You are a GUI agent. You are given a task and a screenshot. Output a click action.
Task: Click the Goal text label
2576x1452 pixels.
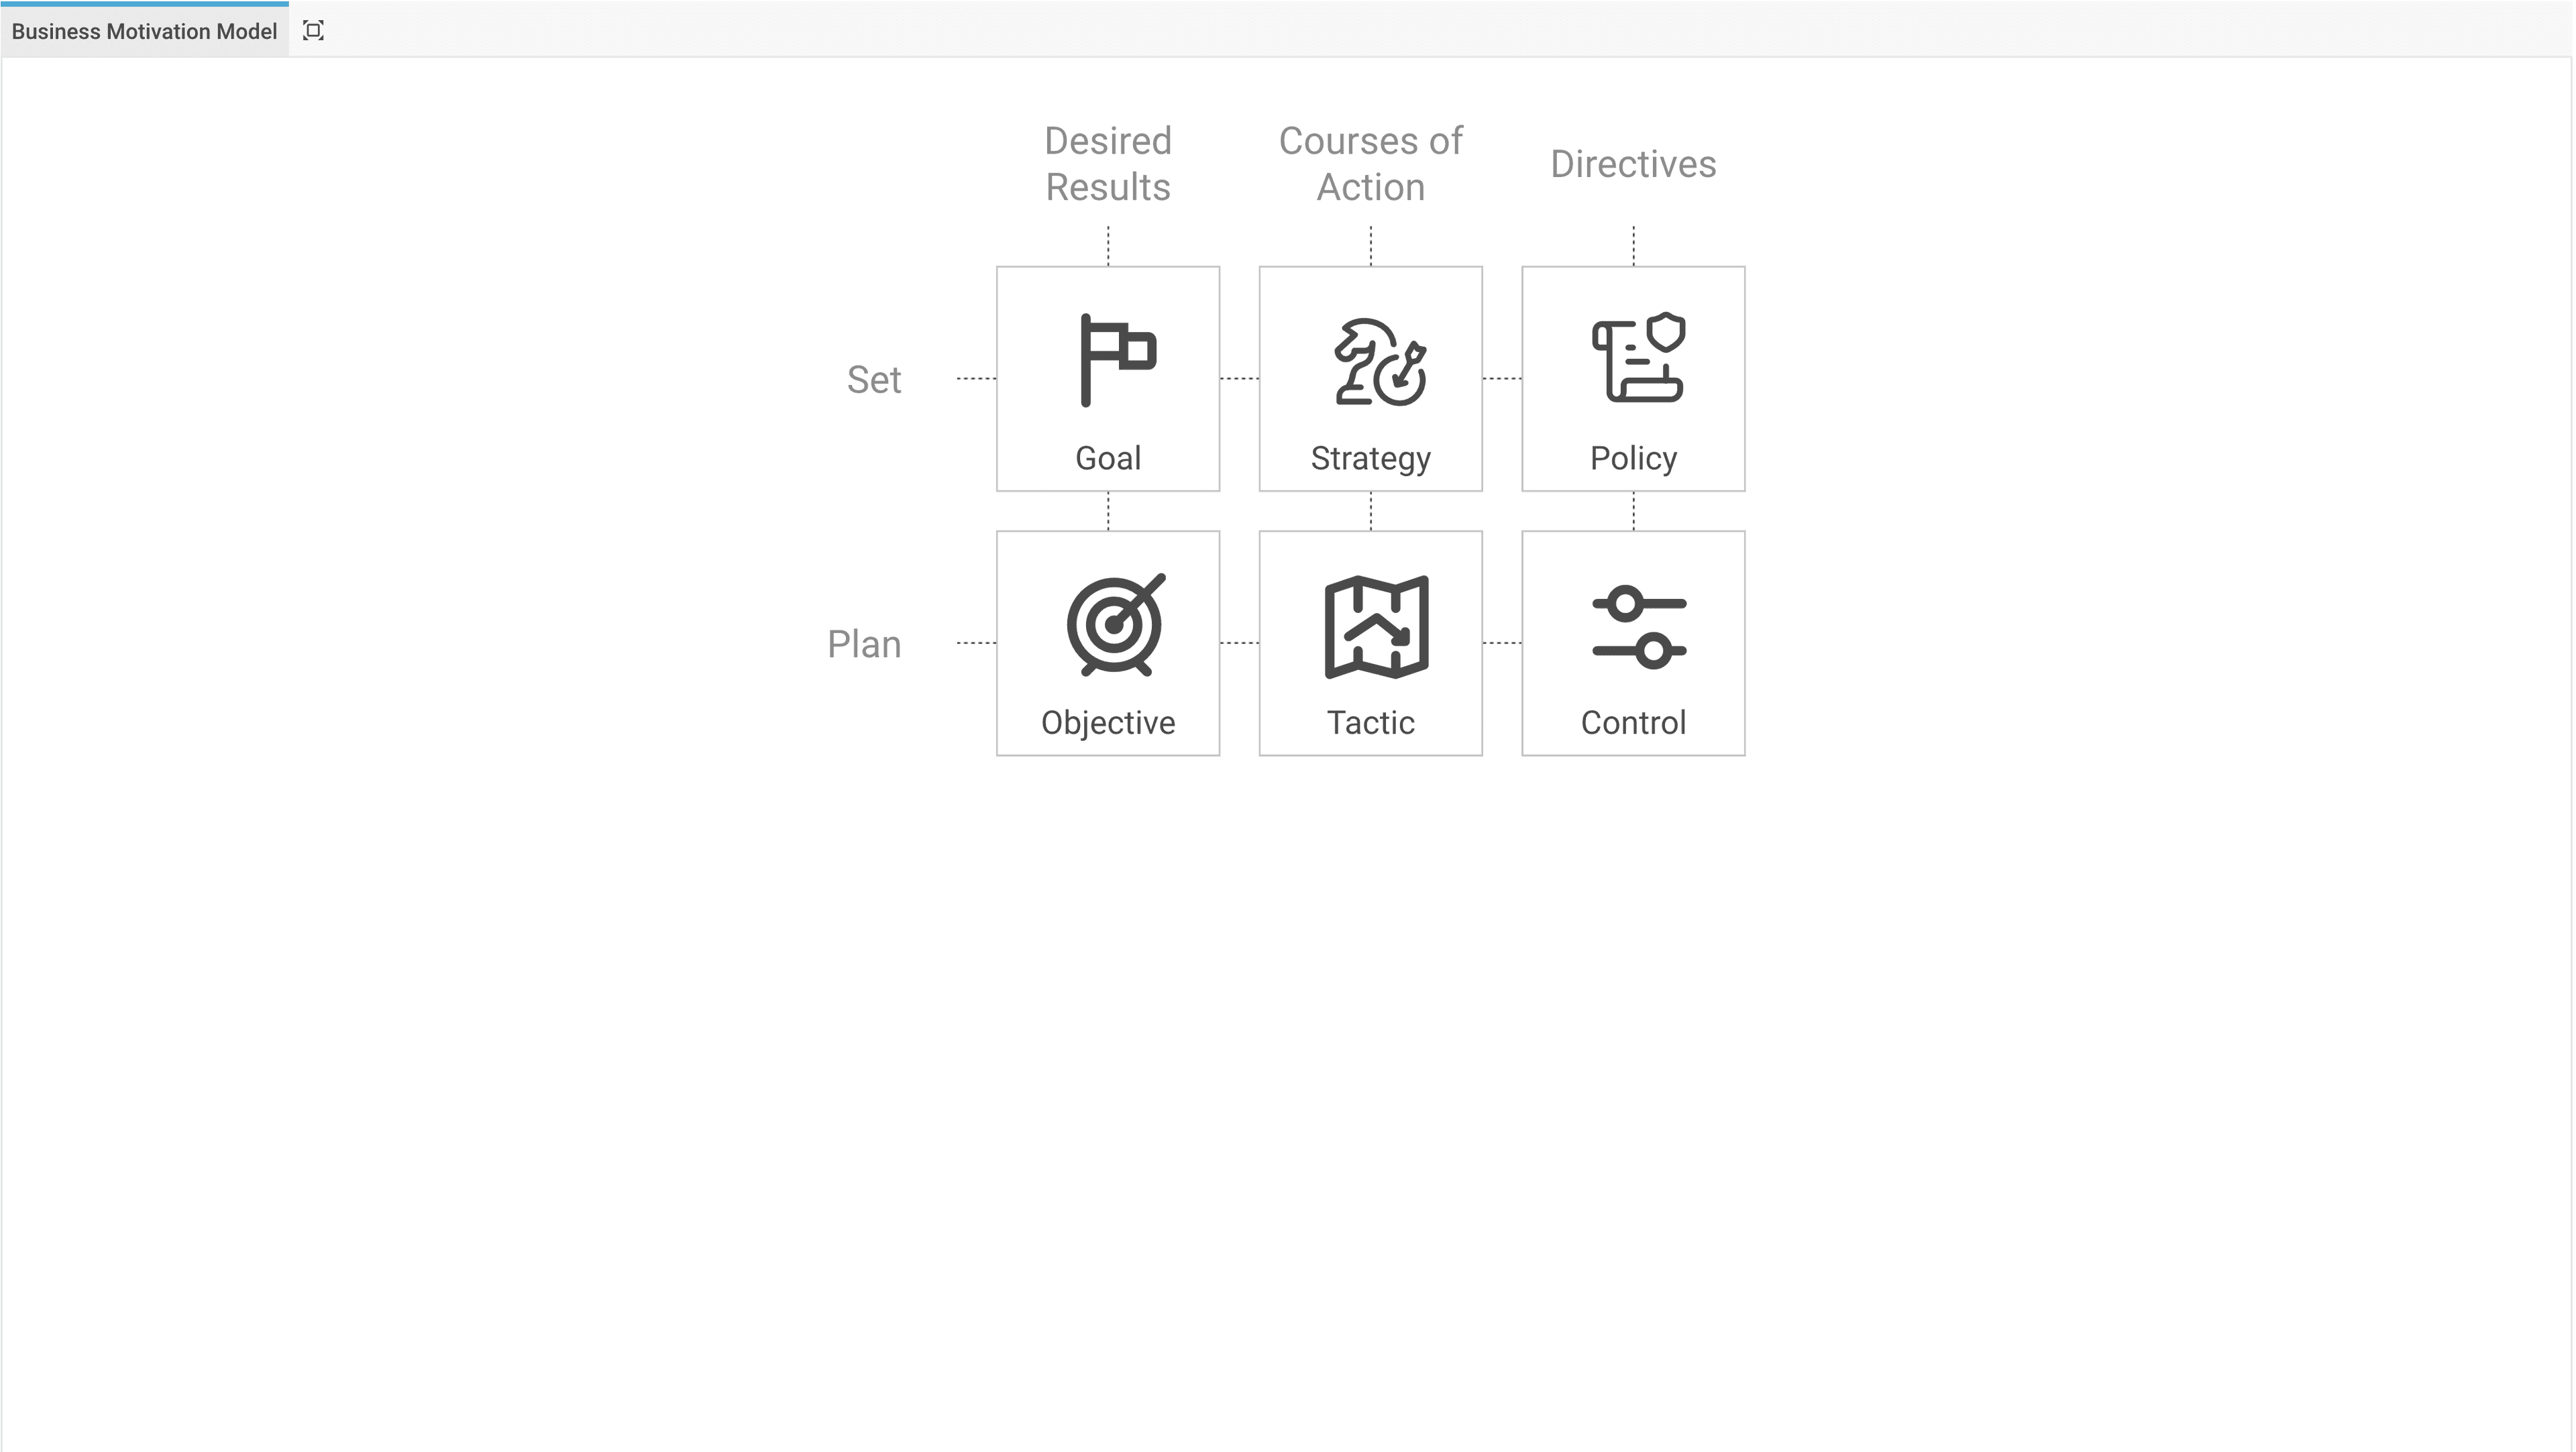(x=1108, y=458)
